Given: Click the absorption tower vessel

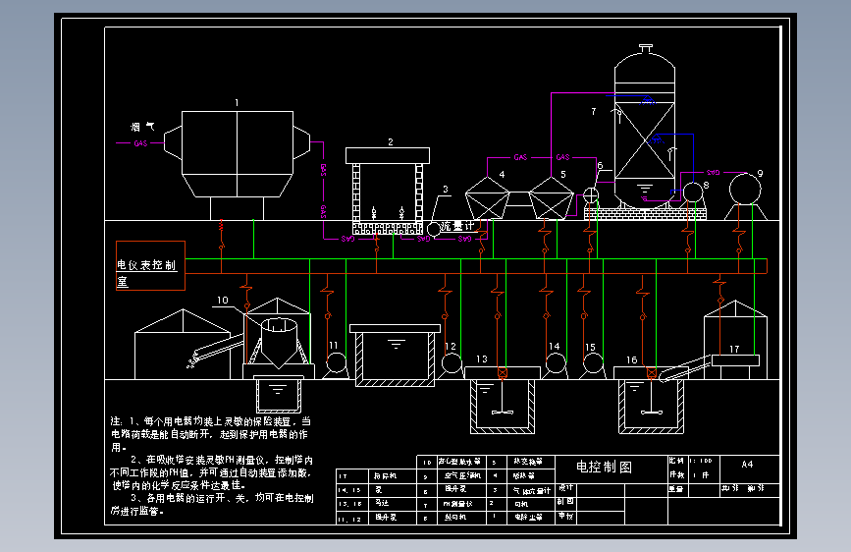Looking at the screenshot, I should (645, 127).
